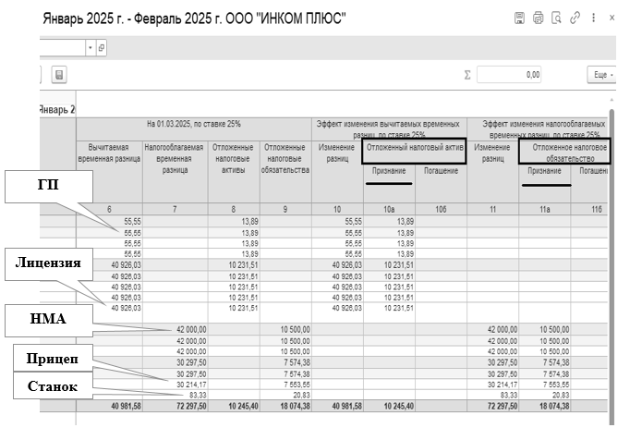Click 'Погашение' under Отложенный налоговый актив

tap(441, 171)
